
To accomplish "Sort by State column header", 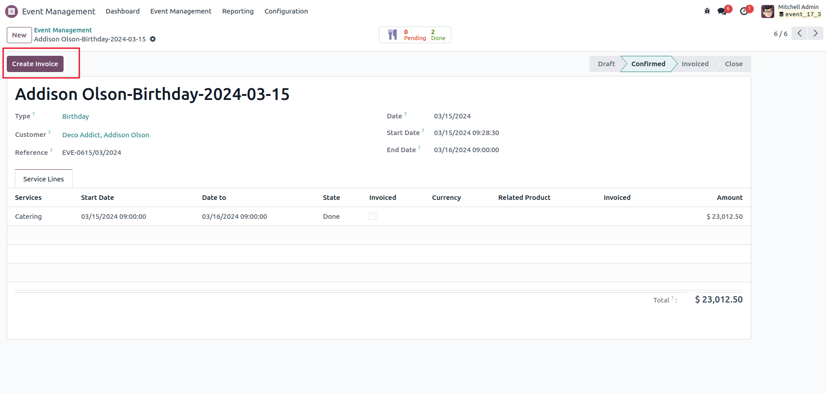I will click(331, 198).
